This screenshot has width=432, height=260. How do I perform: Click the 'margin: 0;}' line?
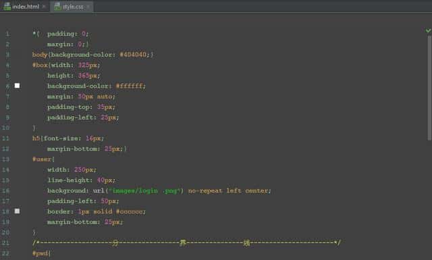(68, 44)
